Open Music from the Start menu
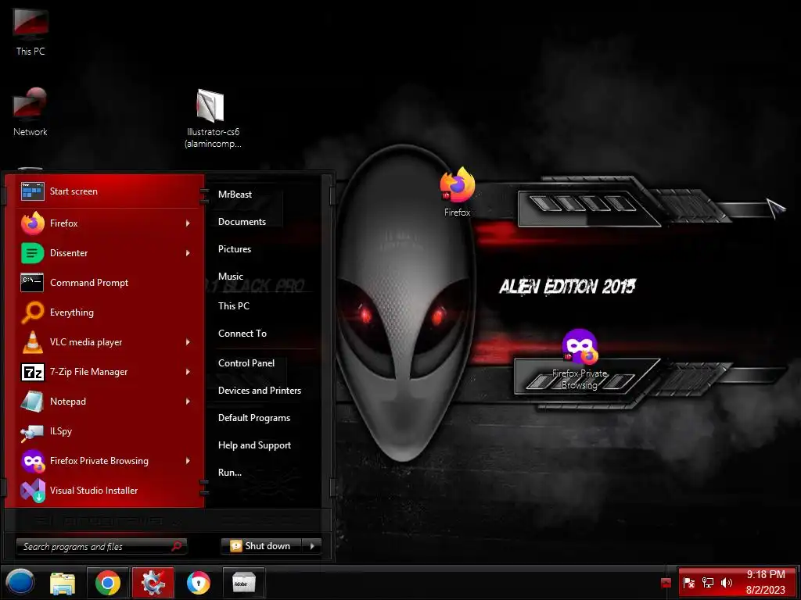This screenshot has height=600, width=801. click(231, 277)
